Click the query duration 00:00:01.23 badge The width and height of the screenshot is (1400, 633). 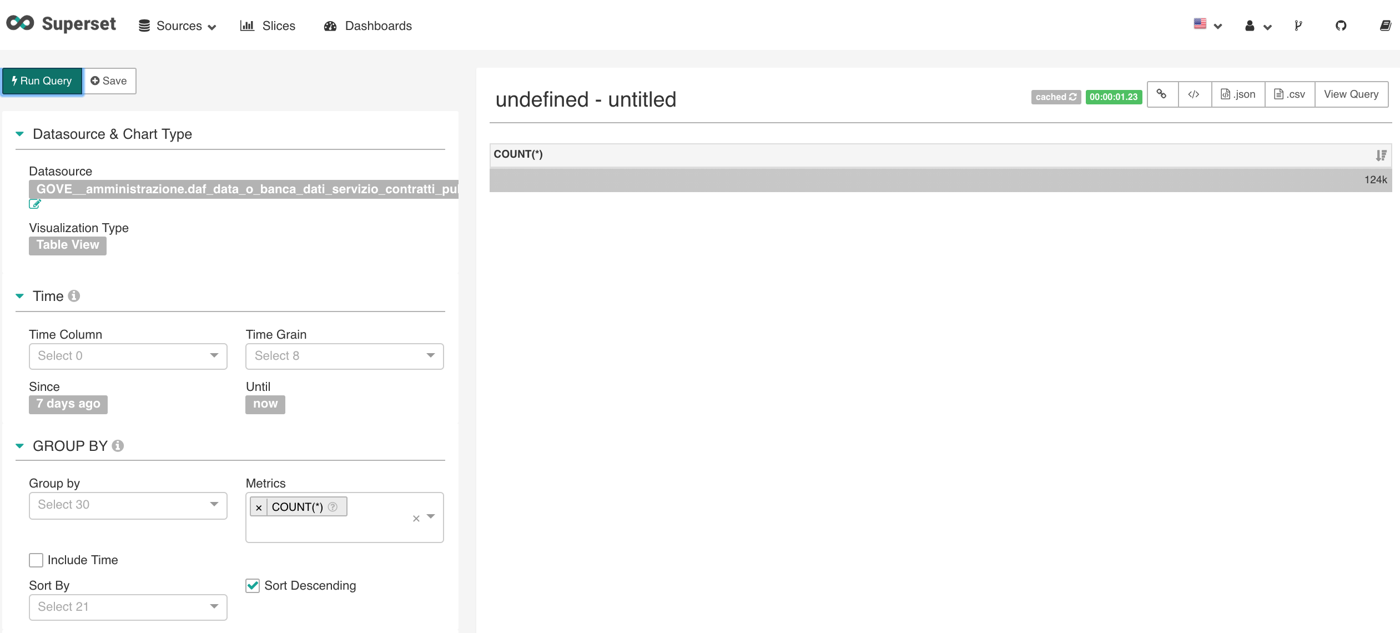coord(1114,97)
